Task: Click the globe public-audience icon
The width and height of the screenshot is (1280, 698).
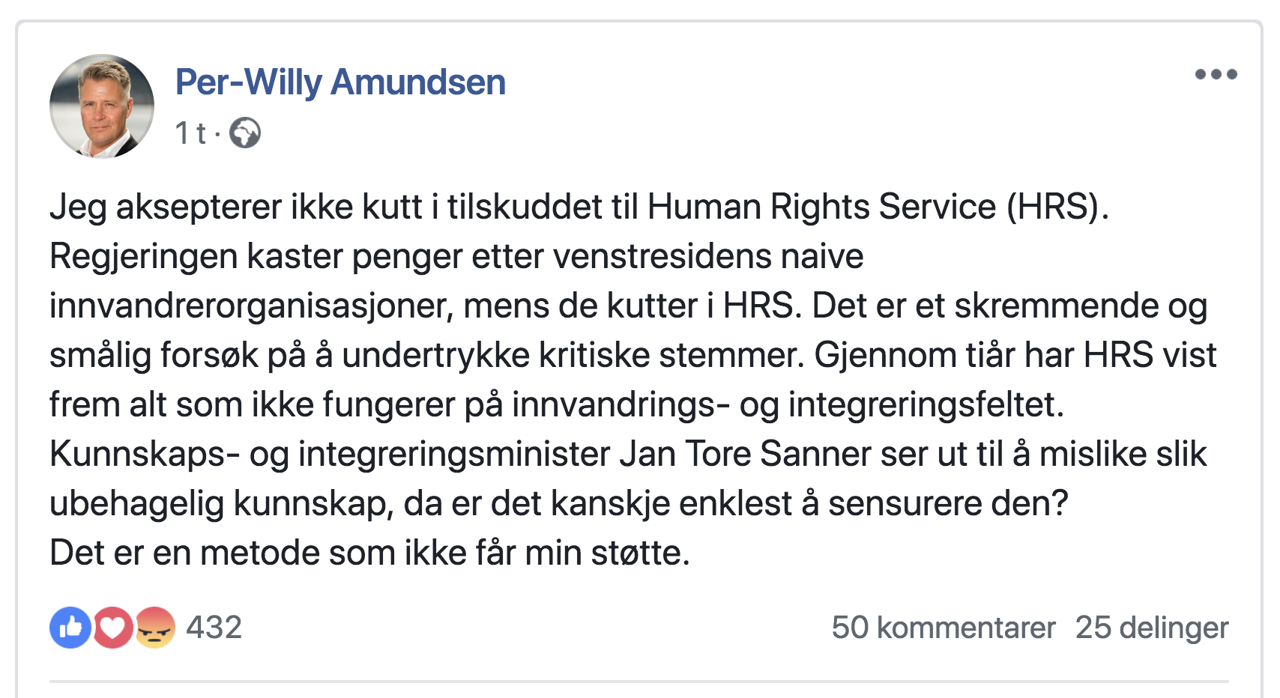Action: (x=245, y=133)
